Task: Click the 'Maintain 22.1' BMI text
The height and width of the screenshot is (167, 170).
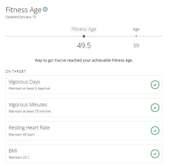Action: [19, 157]
